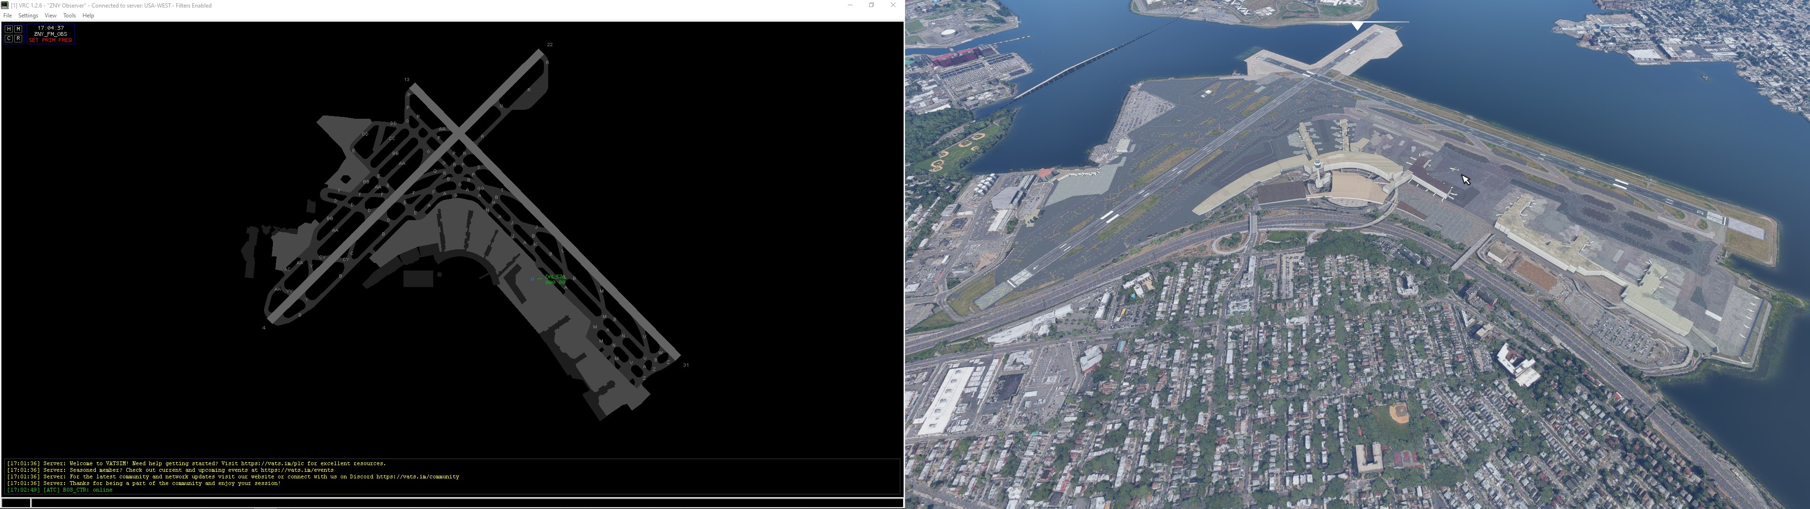Click the M button in button bar

(18, 29)
